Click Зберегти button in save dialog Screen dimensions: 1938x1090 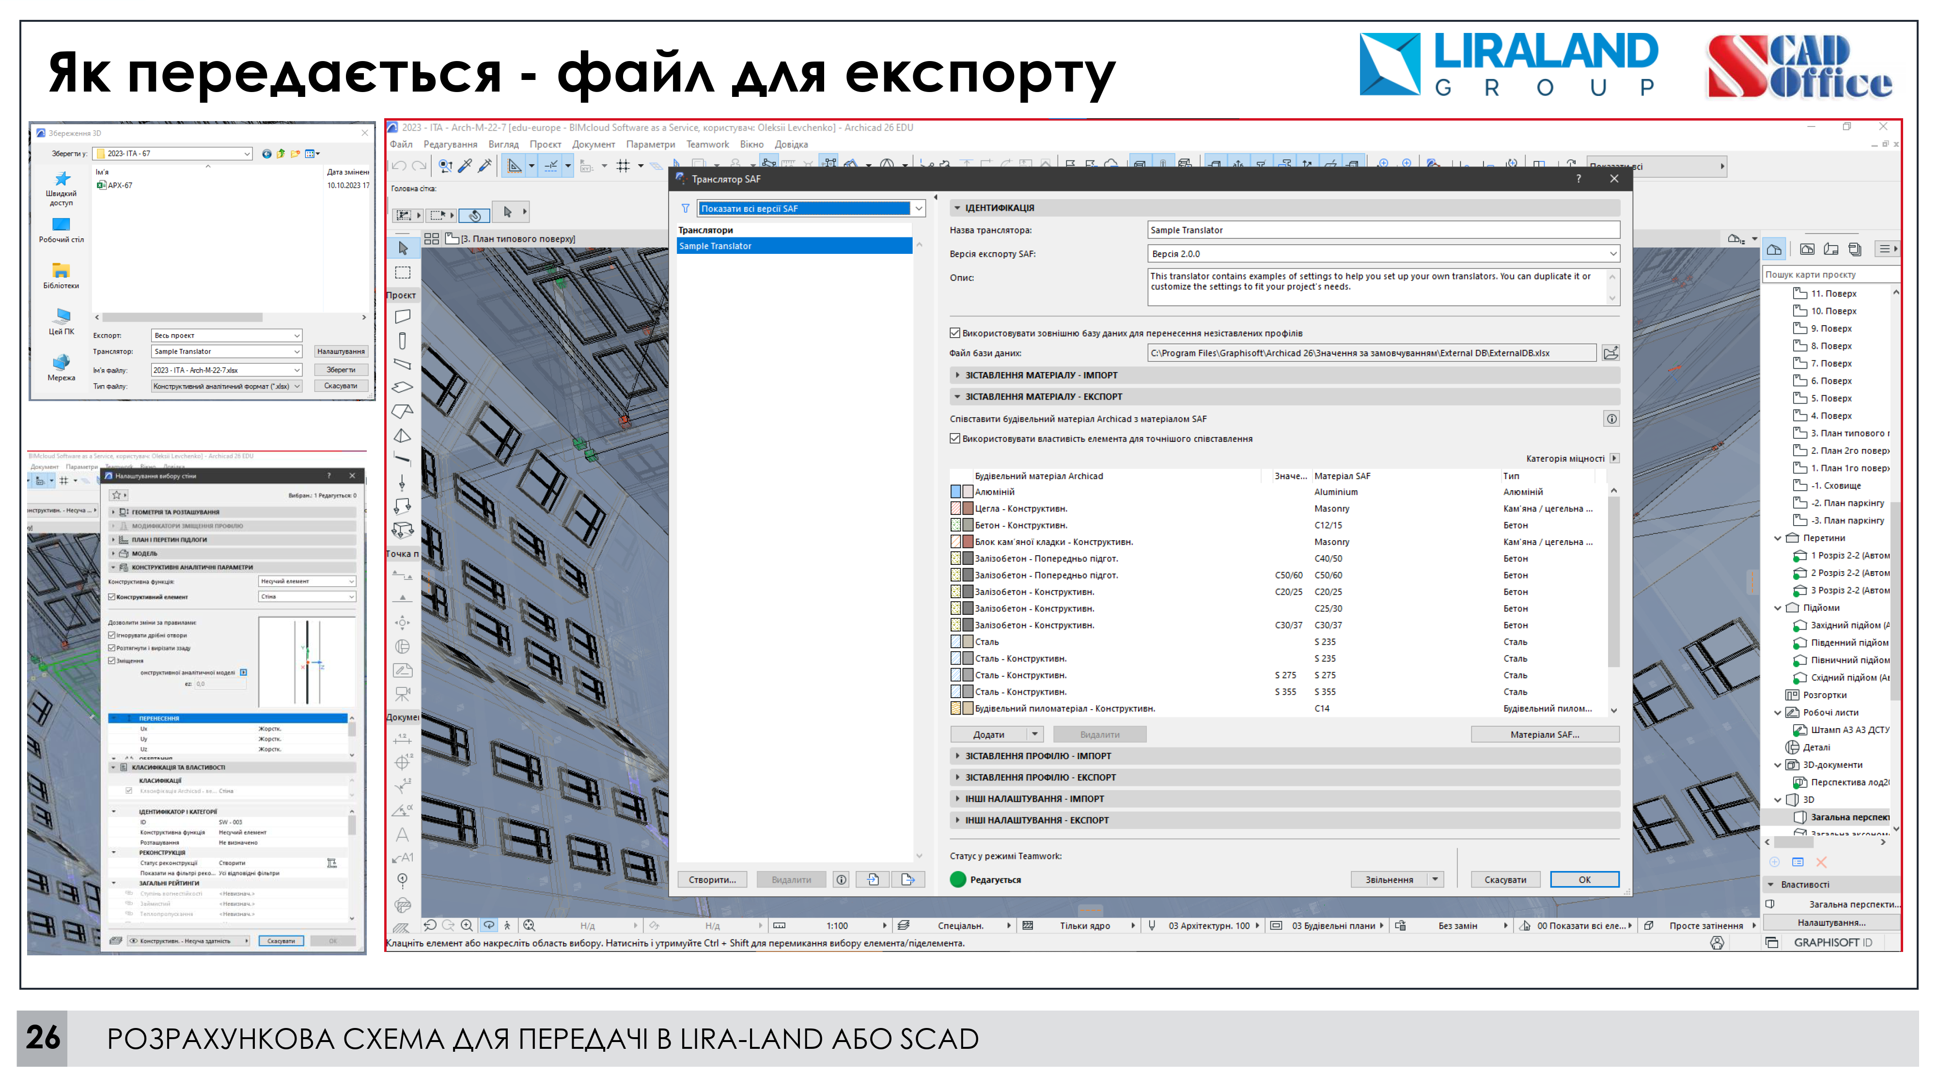[x=341, y=369]
